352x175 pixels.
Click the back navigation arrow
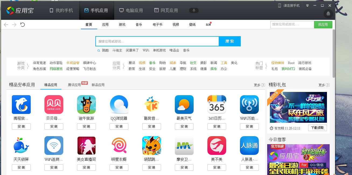(x=6, y=25)
